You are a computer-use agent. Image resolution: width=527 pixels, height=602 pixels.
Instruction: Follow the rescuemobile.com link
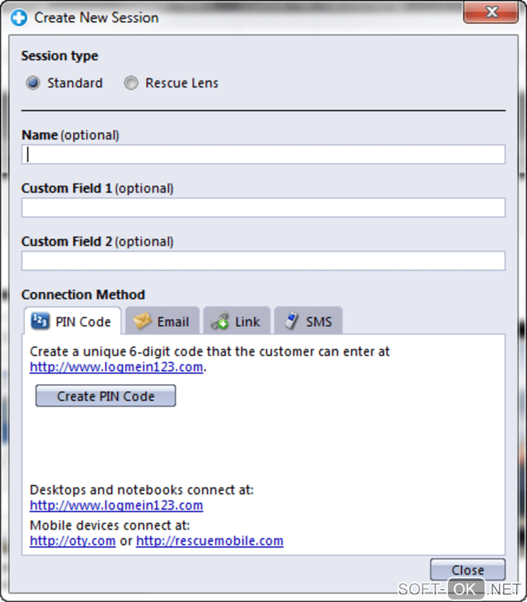(x=210, y=541)
